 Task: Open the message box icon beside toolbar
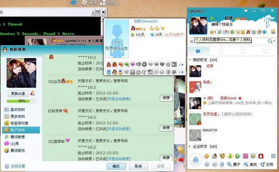273,32
